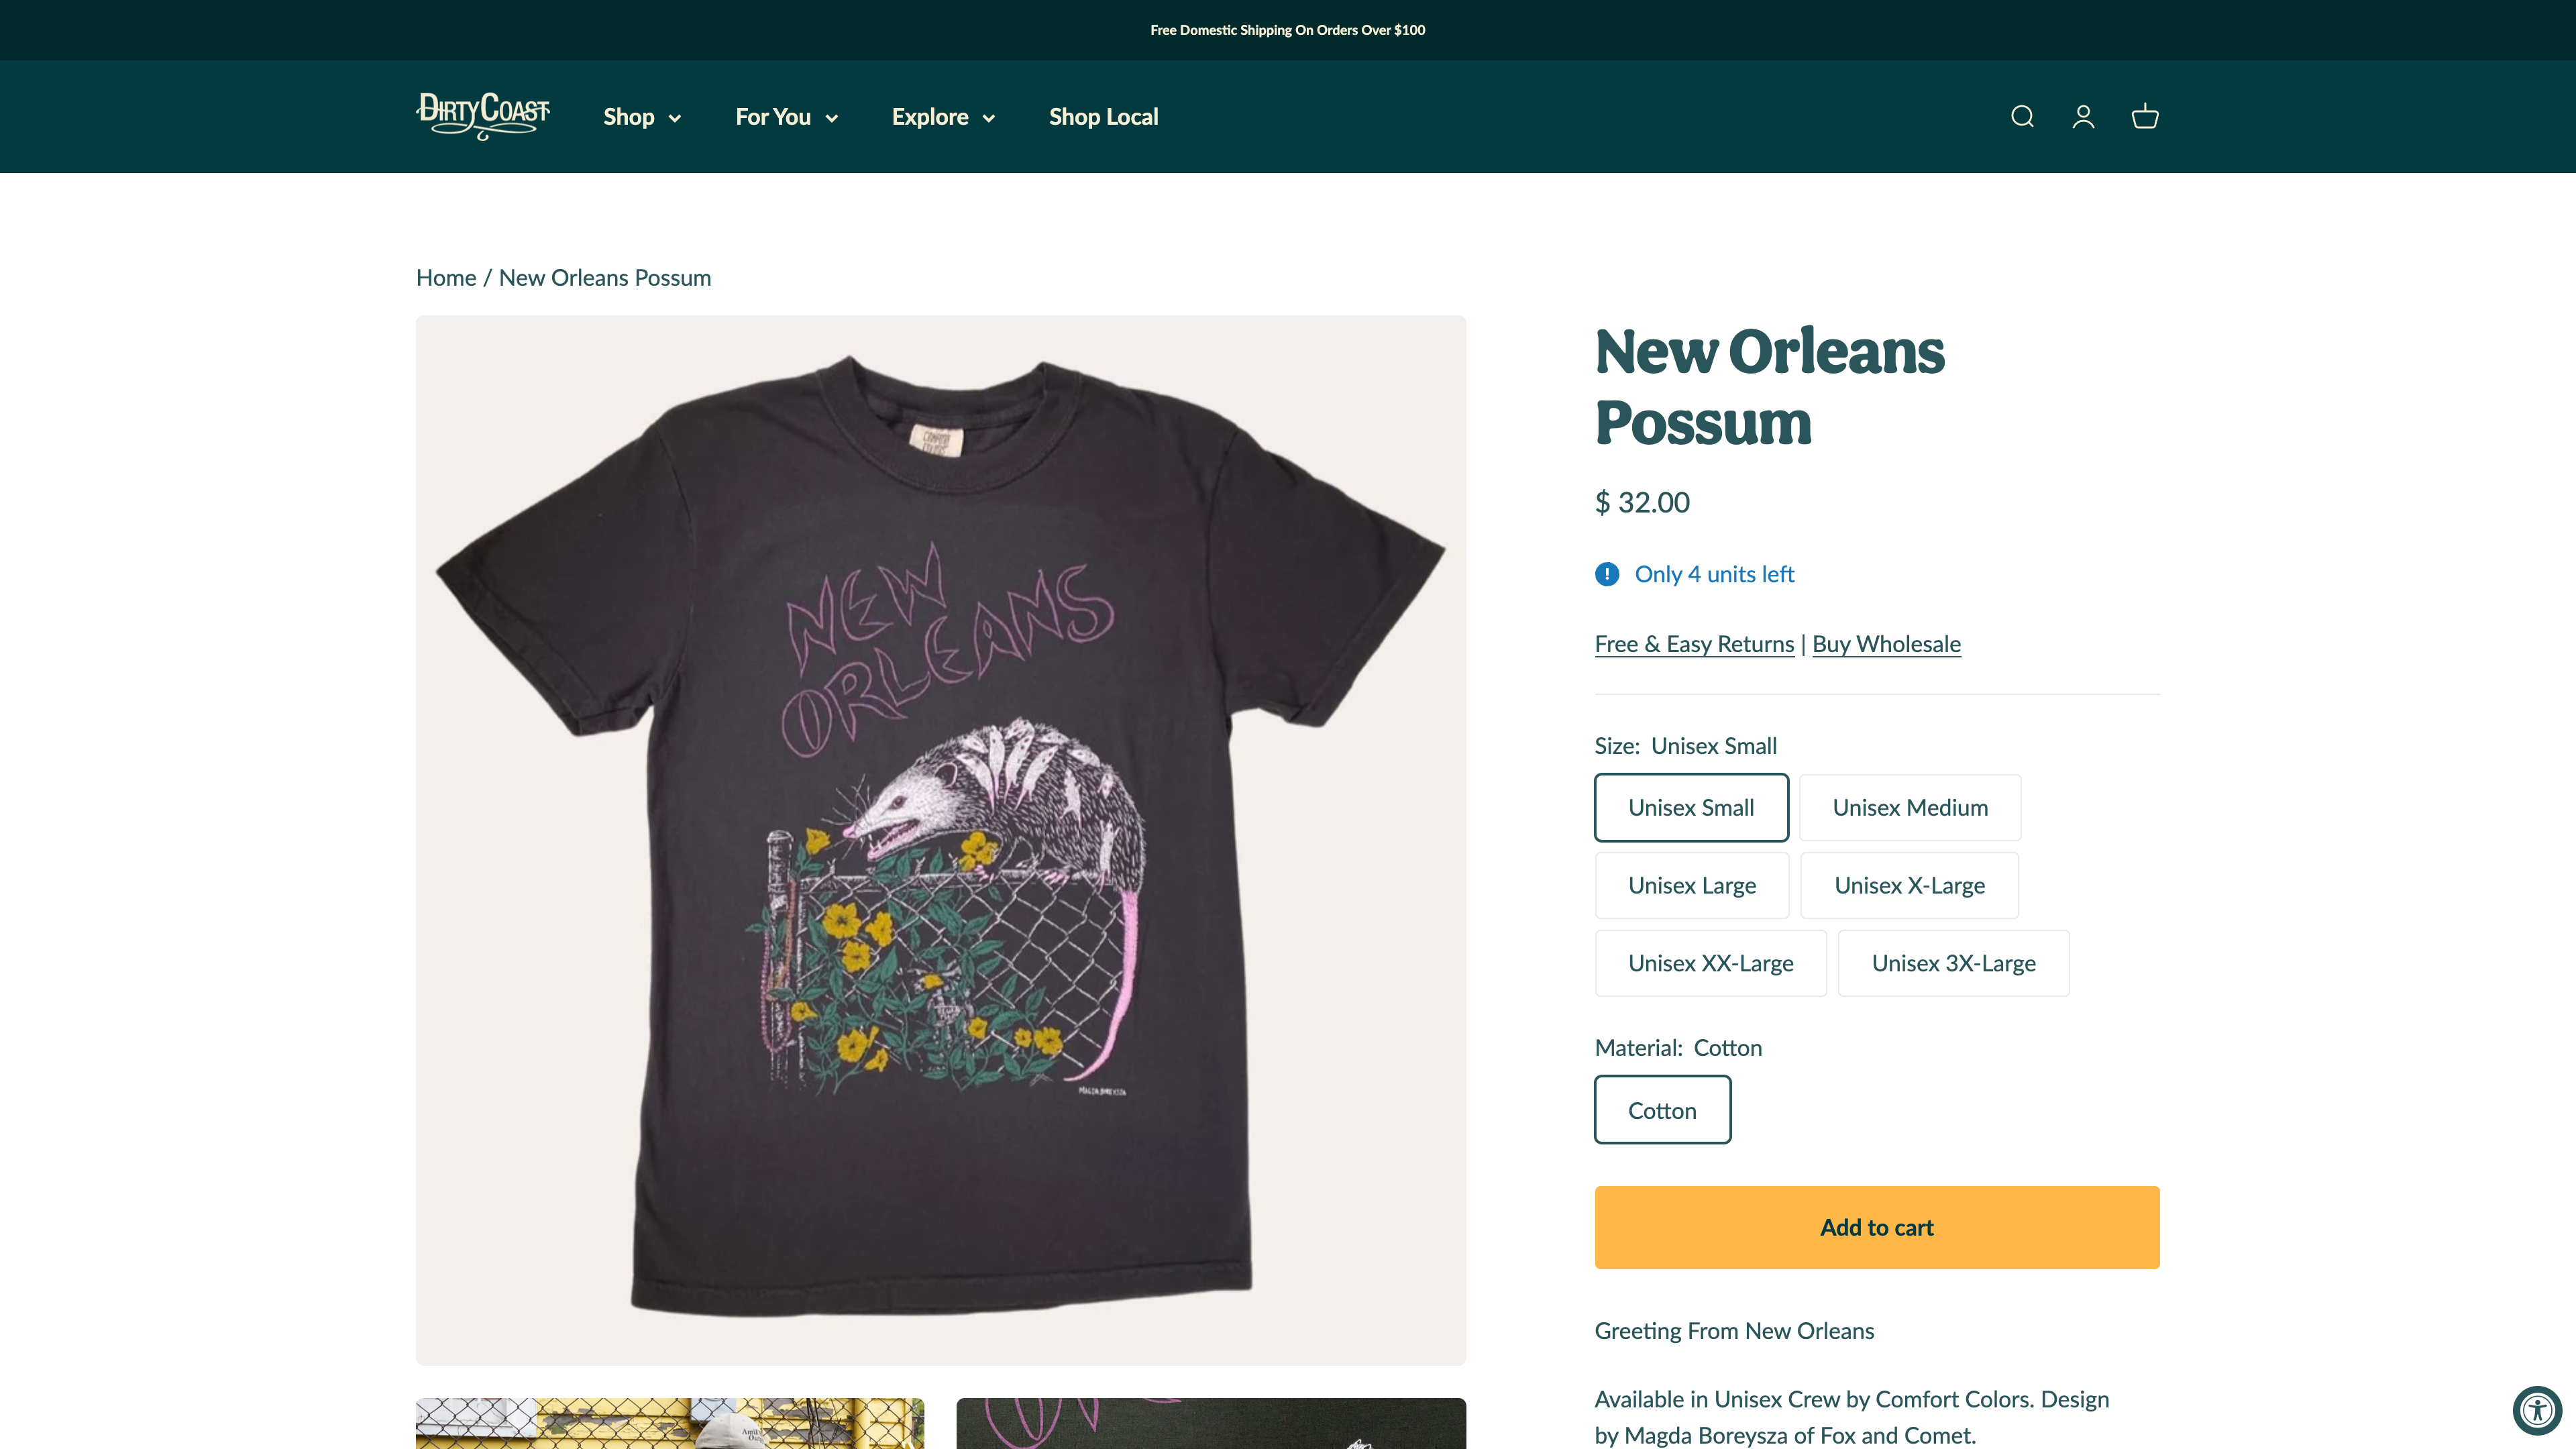Image resolution: width=2576 pixels, height=1449 pixels.
Task: Open the accessibility options widget
Action: pos(2538,1410)
